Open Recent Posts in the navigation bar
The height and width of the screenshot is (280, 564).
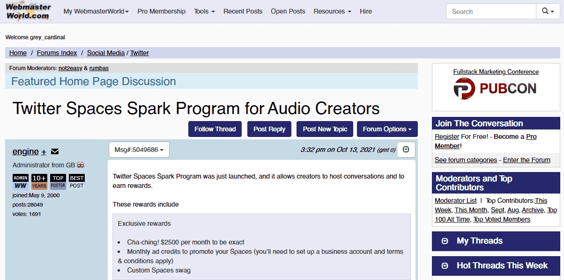pos(243,11)
